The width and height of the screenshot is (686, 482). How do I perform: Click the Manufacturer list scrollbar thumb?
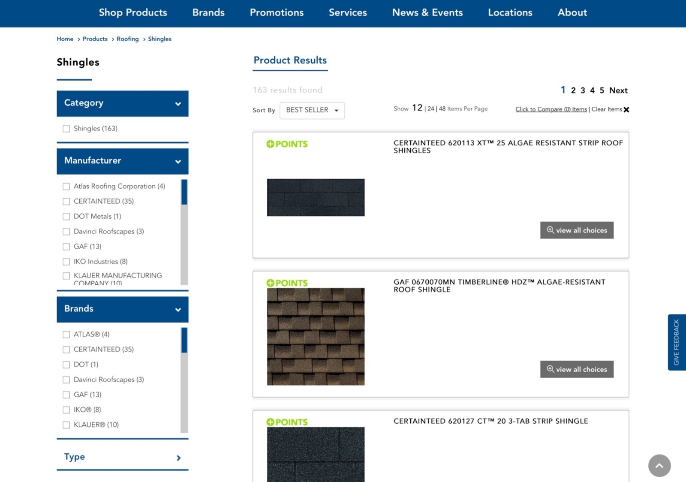(x=184, y=192)
